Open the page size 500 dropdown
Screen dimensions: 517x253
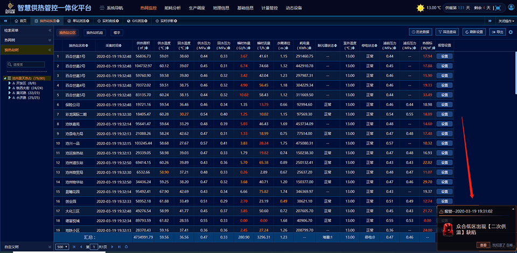click(x=62, y=247)
